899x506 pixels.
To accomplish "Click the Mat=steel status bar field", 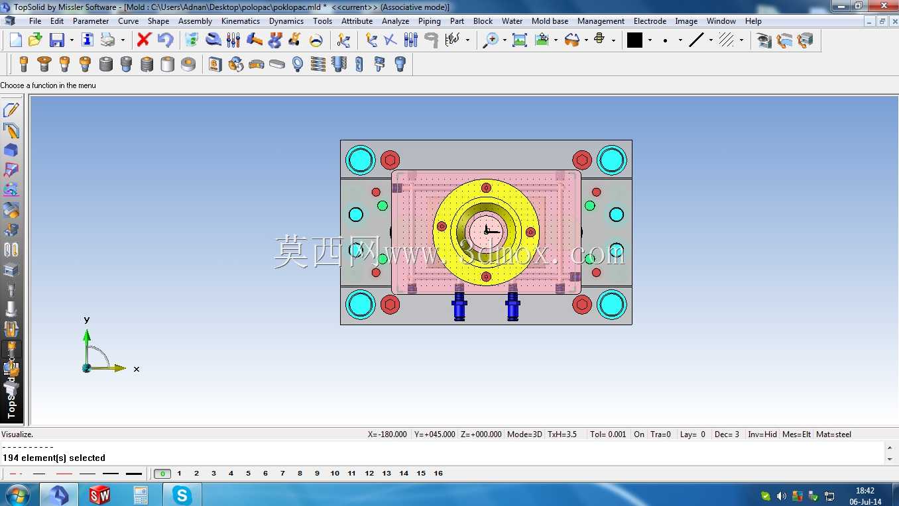I will point(834,434).
